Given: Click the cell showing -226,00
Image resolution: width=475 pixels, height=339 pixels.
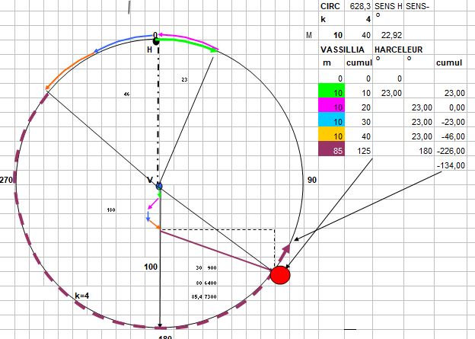Looking at the screenshot, I should 448,151.
